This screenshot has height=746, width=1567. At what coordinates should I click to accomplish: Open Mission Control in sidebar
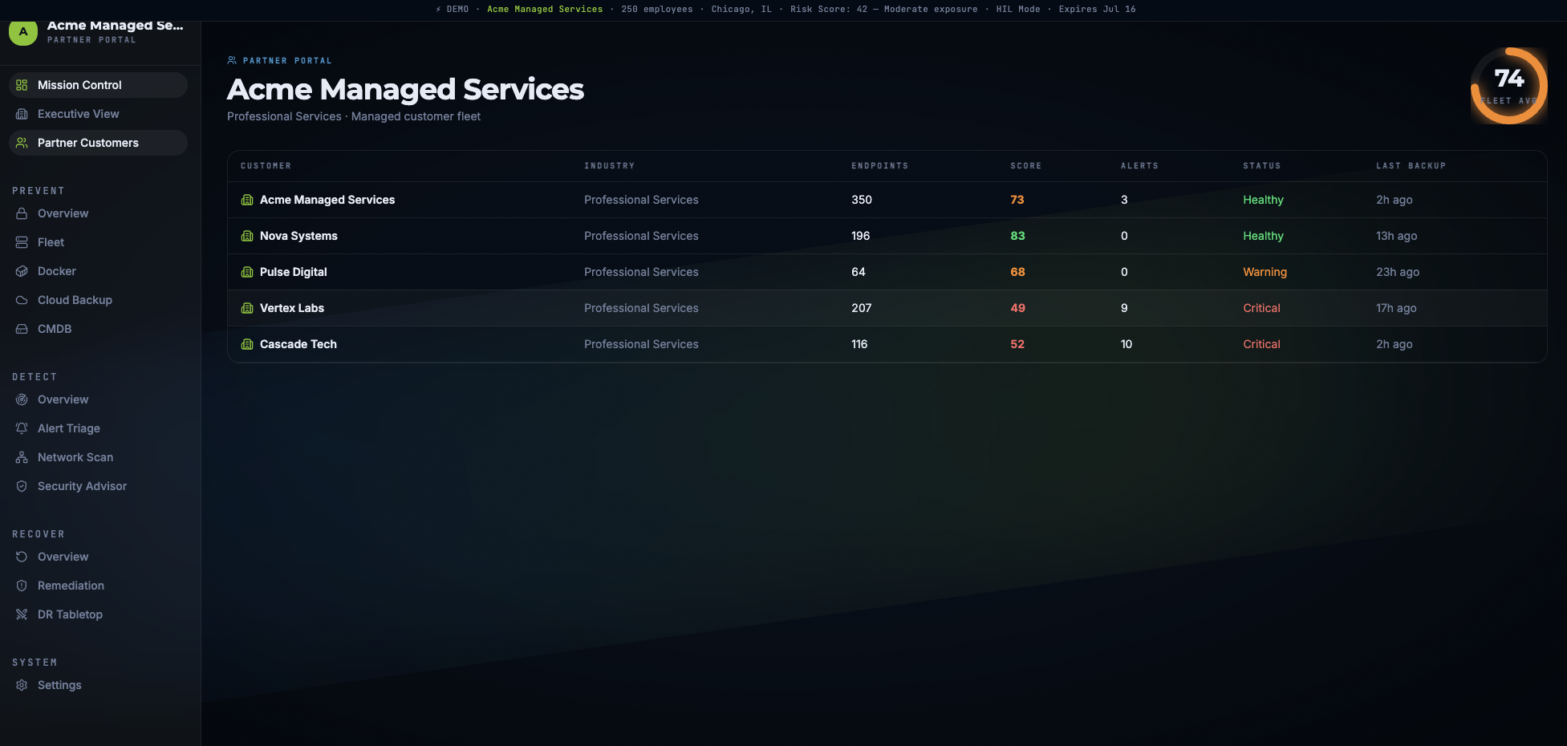[98, 85]
